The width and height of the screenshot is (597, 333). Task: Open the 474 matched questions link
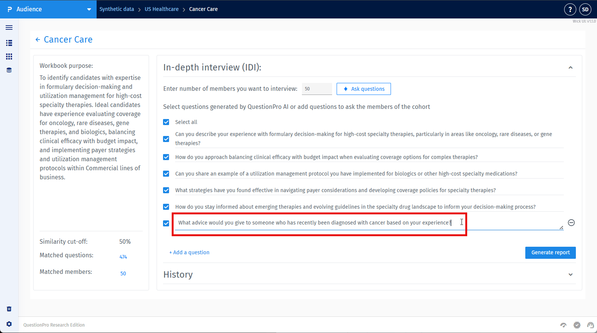[x=123, y=257]
